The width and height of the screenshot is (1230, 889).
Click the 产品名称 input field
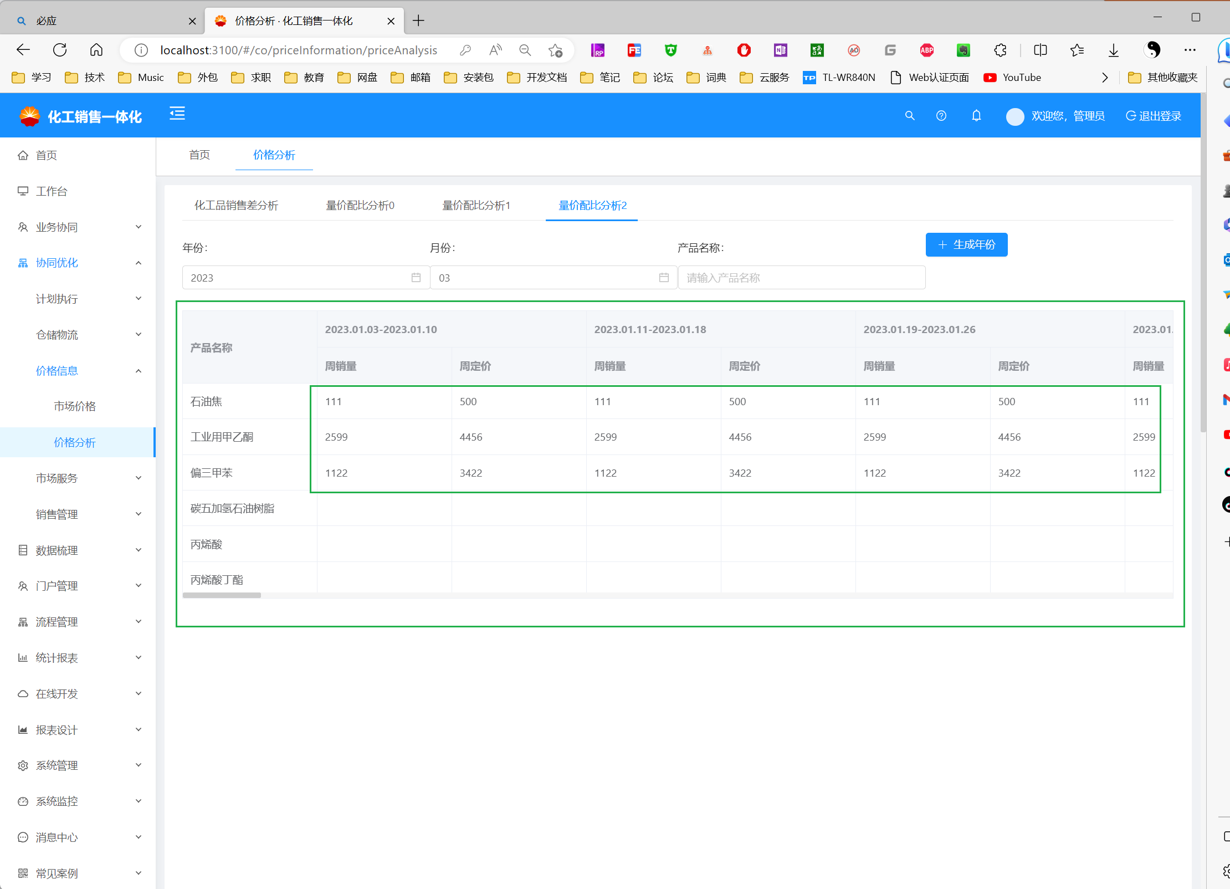801,278
